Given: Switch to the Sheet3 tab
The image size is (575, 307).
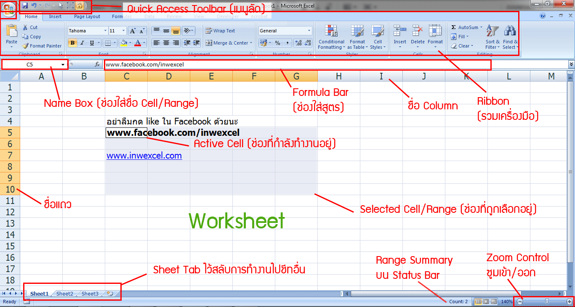Looking at the screenshot, I should point(90,294).
